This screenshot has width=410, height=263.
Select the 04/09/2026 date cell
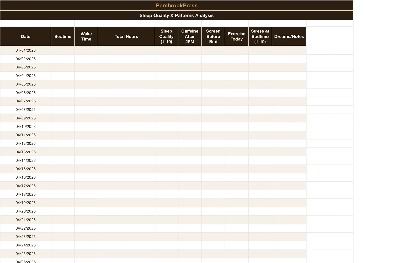[26, 118]
